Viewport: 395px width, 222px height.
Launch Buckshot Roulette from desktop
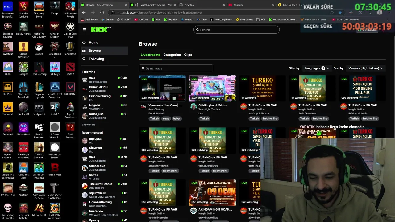tap(8, 30)
